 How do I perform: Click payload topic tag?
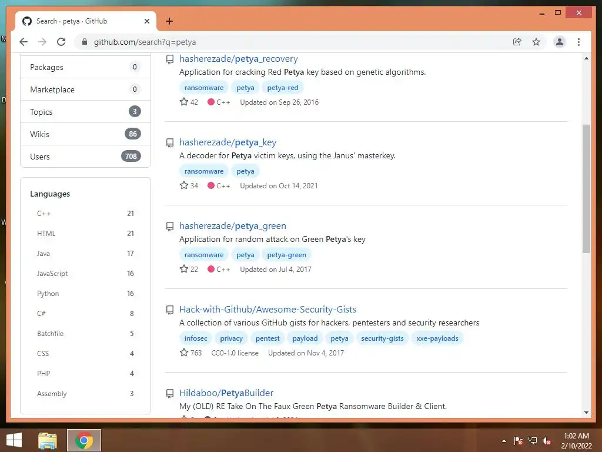click(x=305, y=338)
